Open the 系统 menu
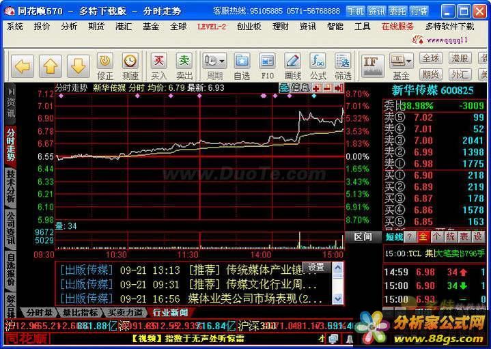The width and height of the screenshot is (491, 349). tap(14, 27)
